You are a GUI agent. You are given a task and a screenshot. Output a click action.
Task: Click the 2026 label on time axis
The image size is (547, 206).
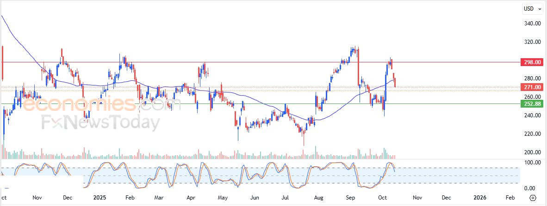(480, 198)
